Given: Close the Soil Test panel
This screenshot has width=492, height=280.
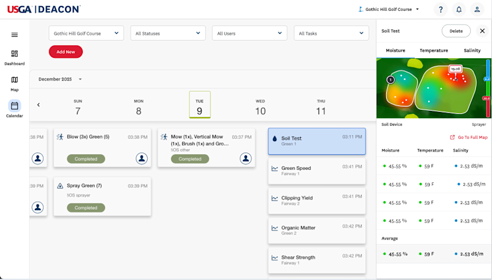Looking at the screenshot, I should coord(482,31).
